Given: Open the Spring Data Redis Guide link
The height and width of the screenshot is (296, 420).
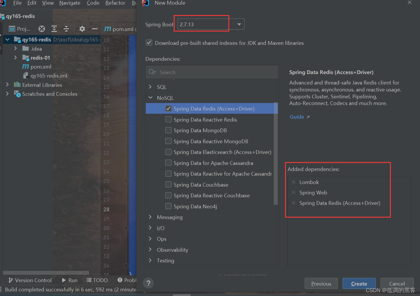Looking at the screenshot, I should pos(299,117).
